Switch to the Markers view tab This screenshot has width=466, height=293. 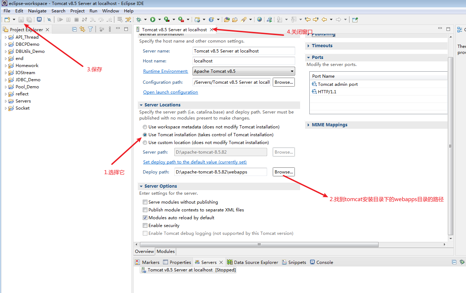pyautogui.click(x=147, y=262)
